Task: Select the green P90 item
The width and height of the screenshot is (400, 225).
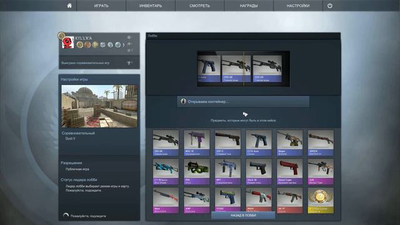Action: (x=197, y=172)
